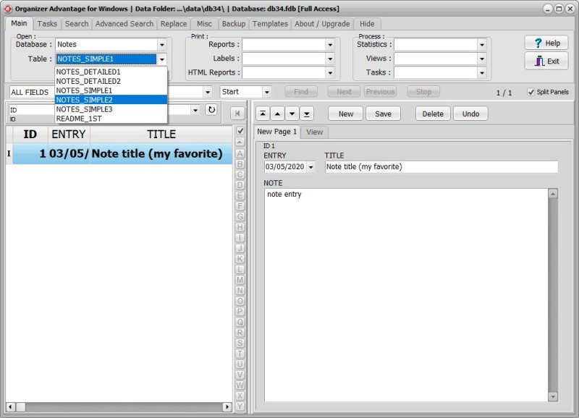Open the Database dropdown showing Notes
Image resolution: width=579 pixels, height=418 pixels.
(162, 45)
